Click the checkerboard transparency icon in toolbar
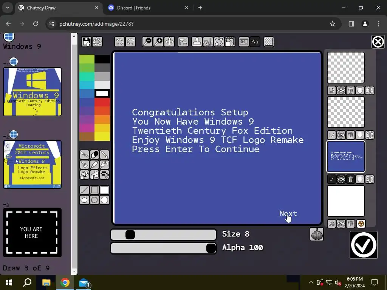 (269, 42)
